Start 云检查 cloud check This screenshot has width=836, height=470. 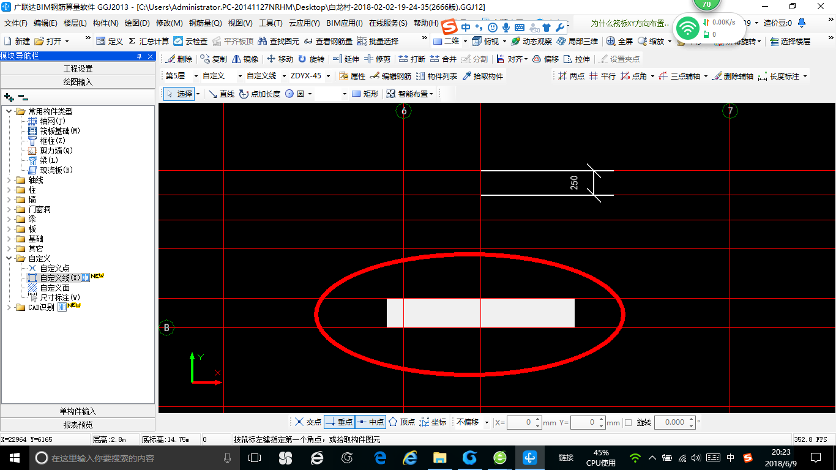190,41
